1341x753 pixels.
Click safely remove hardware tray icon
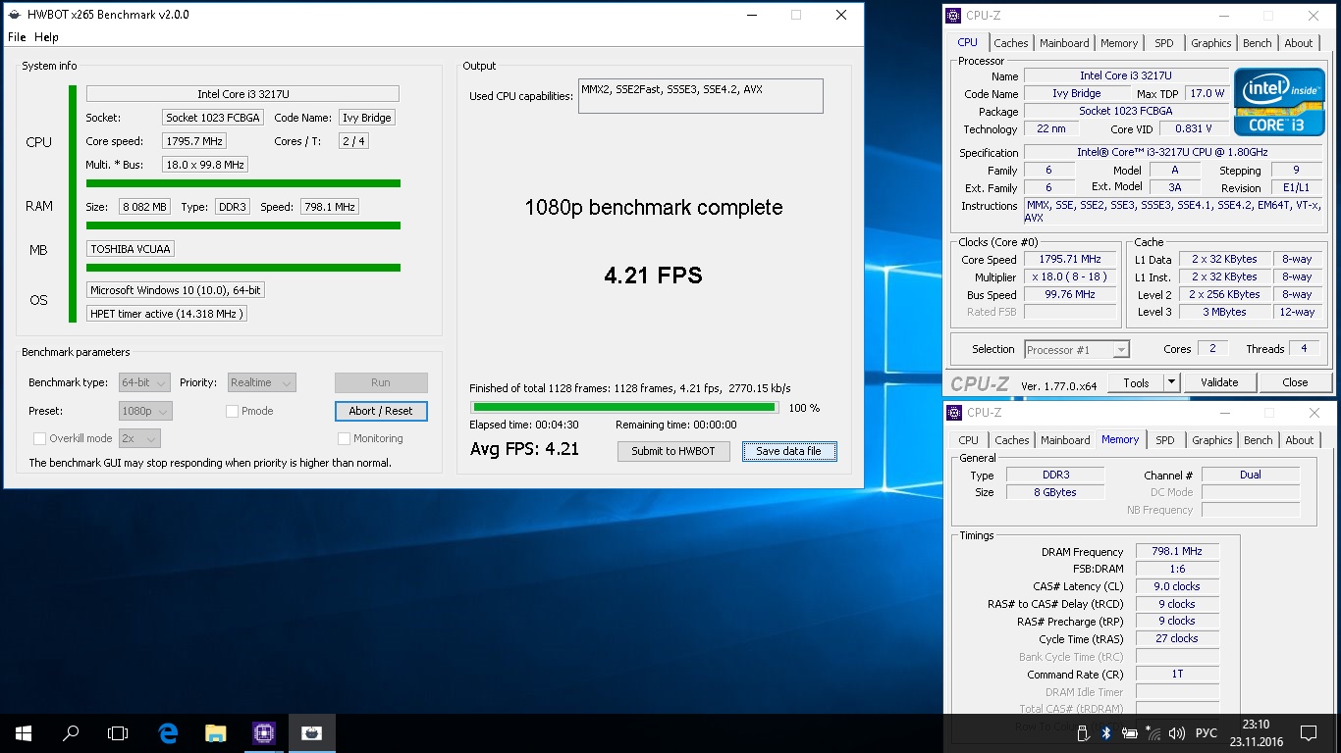(1083, 732)
